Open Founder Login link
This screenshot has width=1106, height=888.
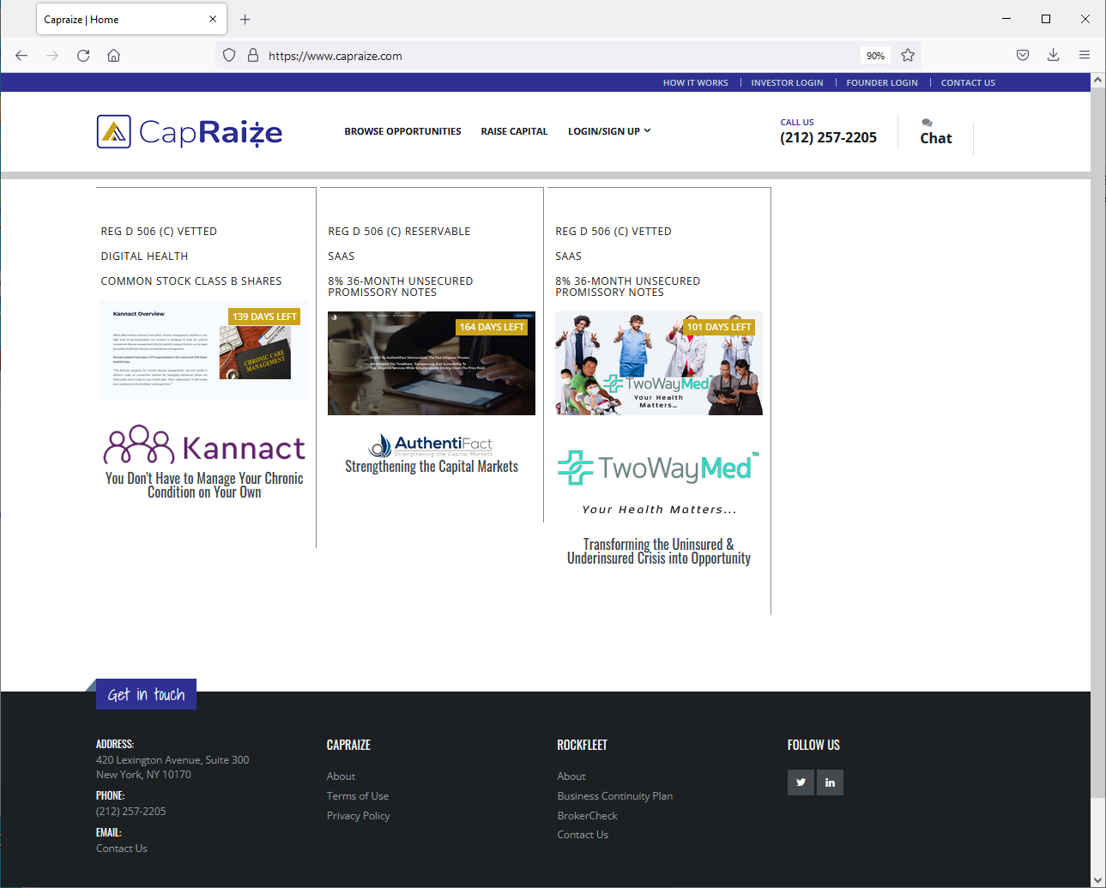(882, 83)
